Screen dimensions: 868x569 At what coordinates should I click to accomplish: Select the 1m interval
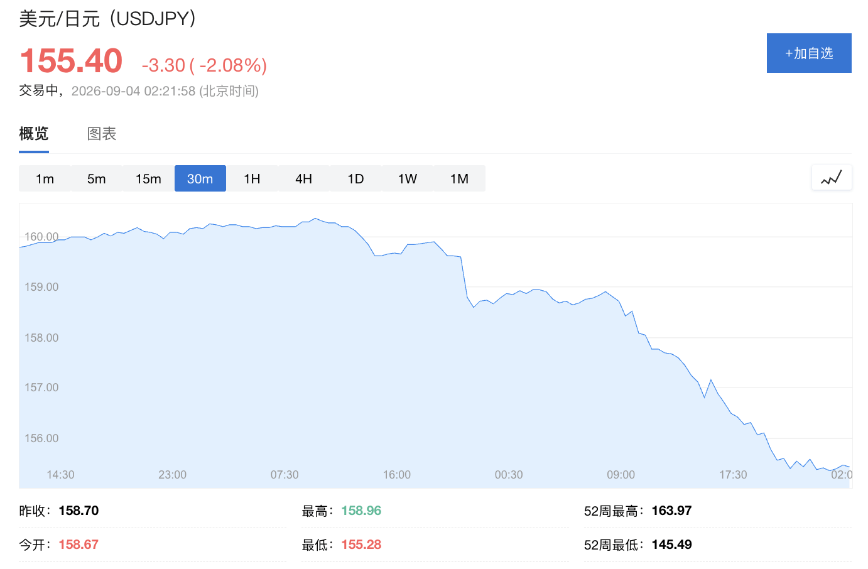pyautogui.click(x=45, y=178)
